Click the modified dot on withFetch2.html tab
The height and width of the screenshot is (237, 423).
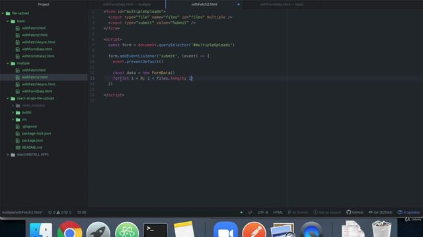(238, 5)
